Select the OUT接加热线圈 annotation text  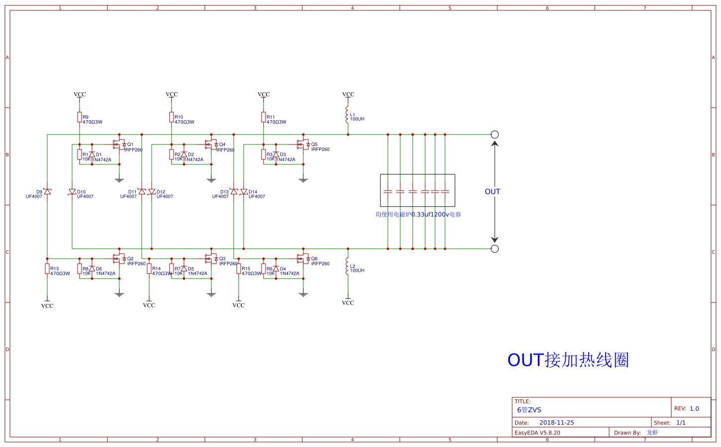(568, 360)
